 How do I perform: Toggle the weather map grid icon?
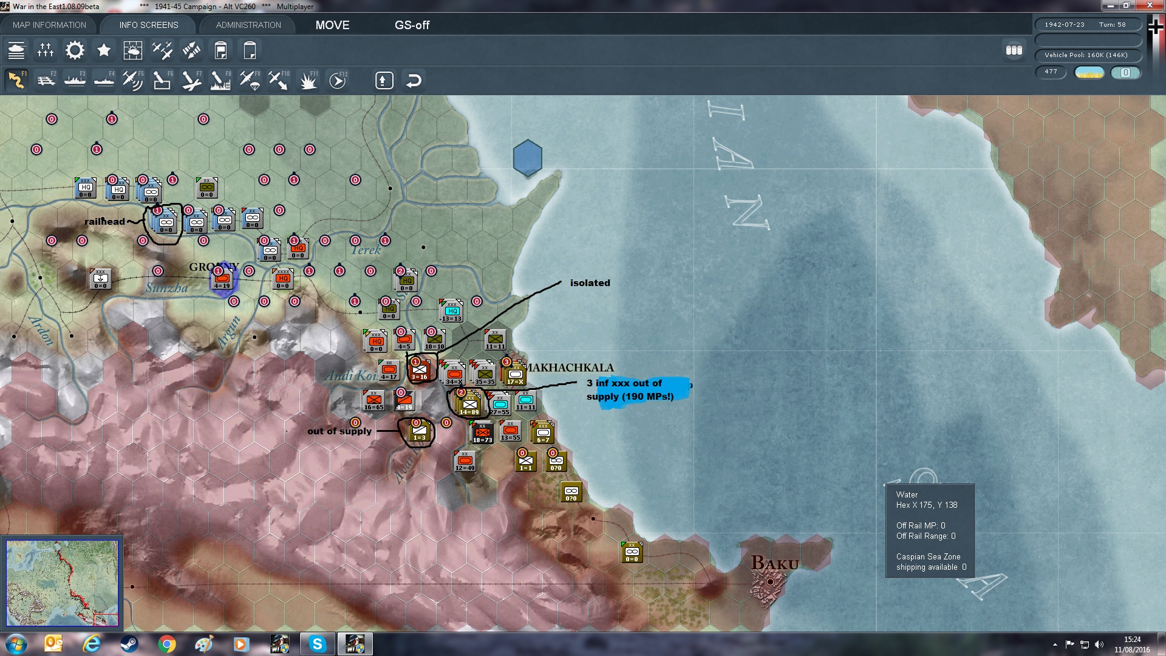(132, 50)
